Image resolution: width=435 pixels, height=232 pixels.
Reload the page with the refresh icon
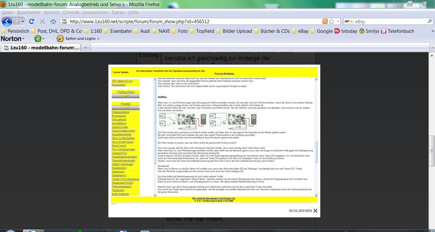tap(31, 21)
